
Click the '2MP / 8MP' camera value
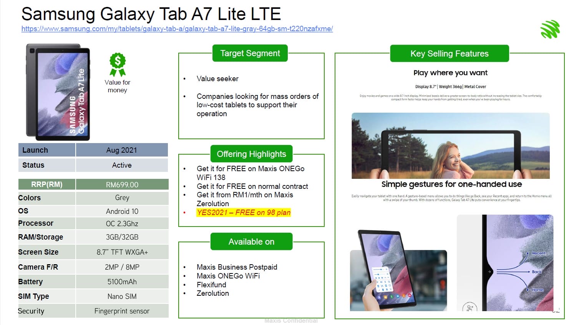[x=122, y=267]
